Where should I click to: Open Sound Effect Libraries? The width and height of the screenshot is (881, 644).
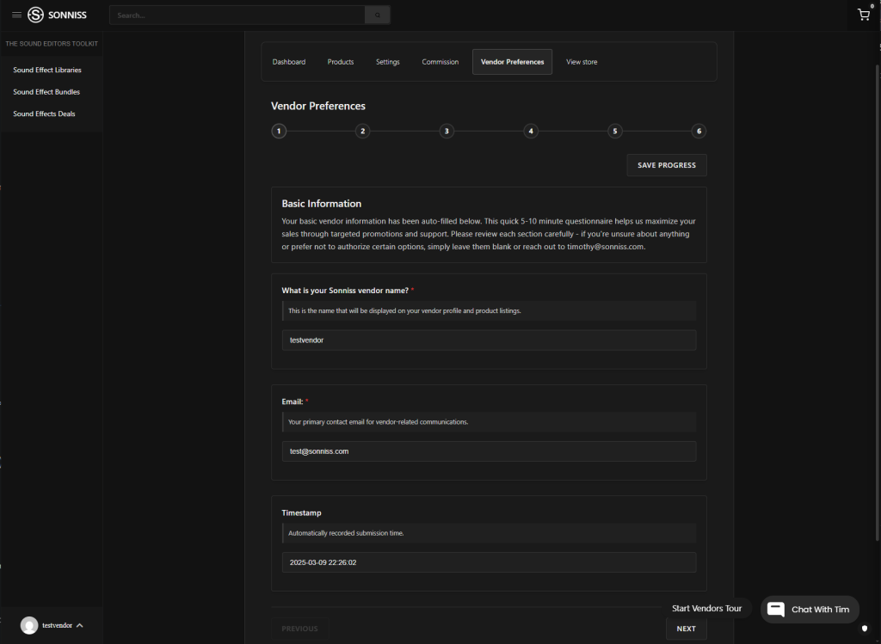47,71
